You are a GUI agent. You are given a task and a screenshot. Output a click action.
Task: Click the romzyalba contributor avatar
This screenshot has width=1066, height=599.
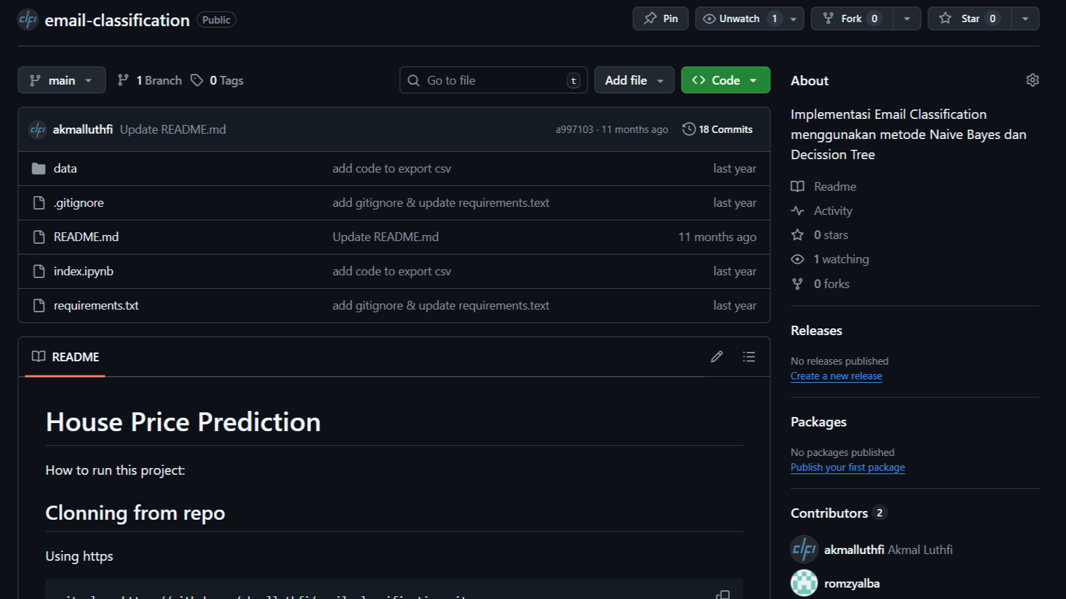click(x=804, y=583)
